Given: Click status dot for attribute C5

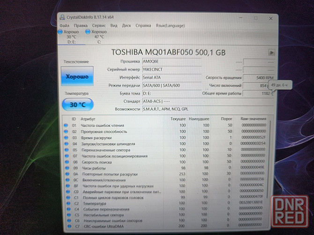Looking at the screenshot, I should 69,215.
